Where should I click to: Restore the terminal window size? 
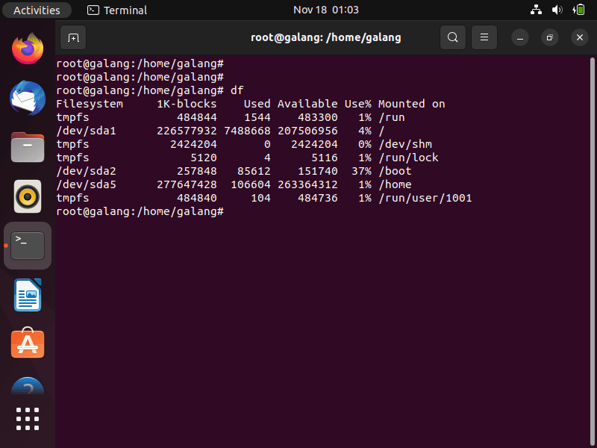point(549,38)
